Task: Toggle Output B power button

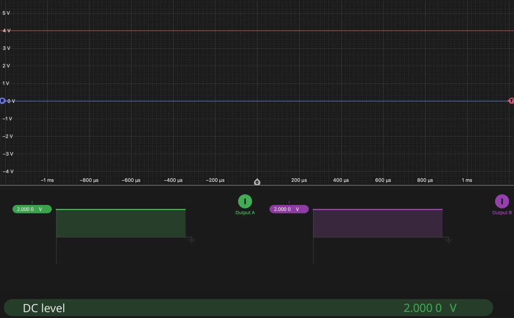Action: click(502, 201)
